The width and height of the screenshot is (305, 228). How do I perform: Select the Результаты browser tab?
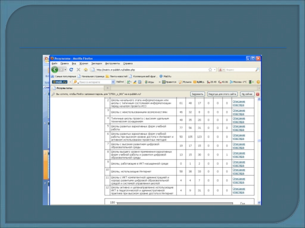point(77,88)
